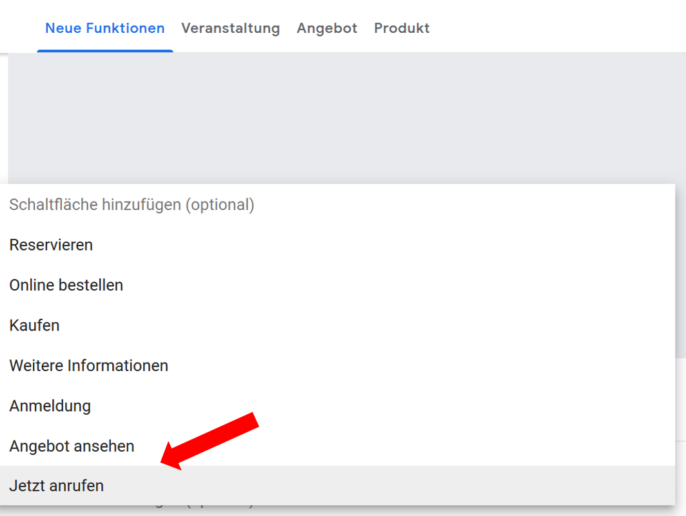Select "Jetzt anrufen" as the button type
686x516 pixels.
pos(55,486)
